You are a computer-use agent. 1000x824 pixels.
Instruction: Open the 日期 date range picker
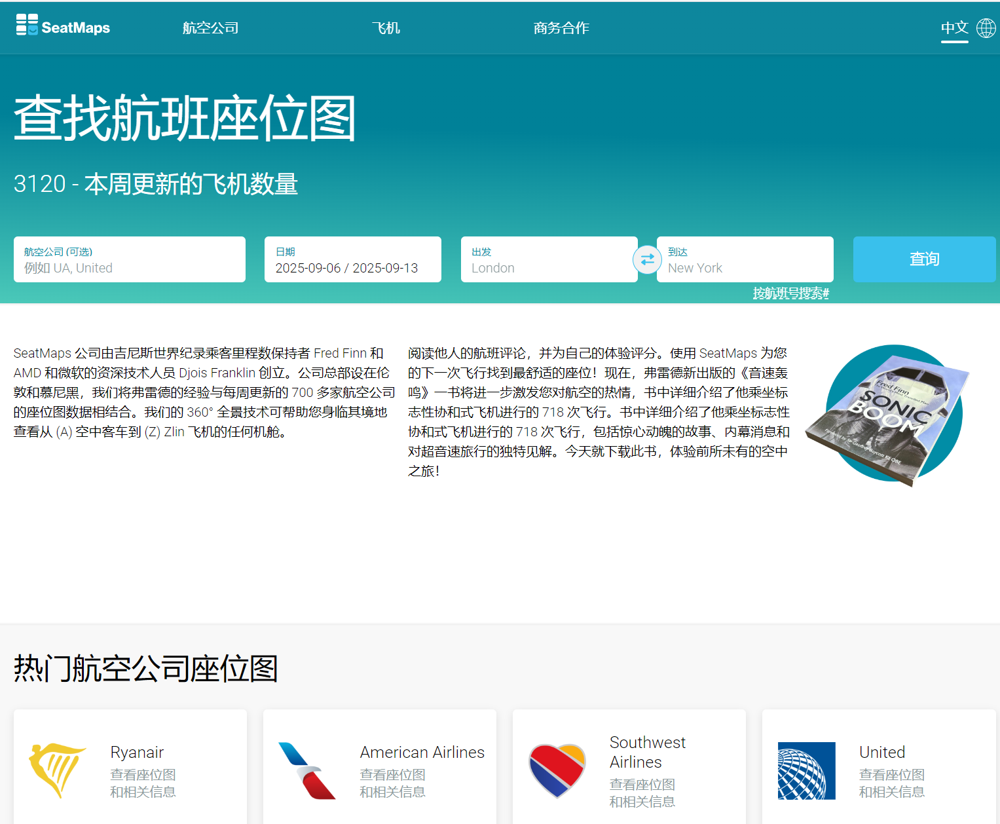(x=352, y=260)
